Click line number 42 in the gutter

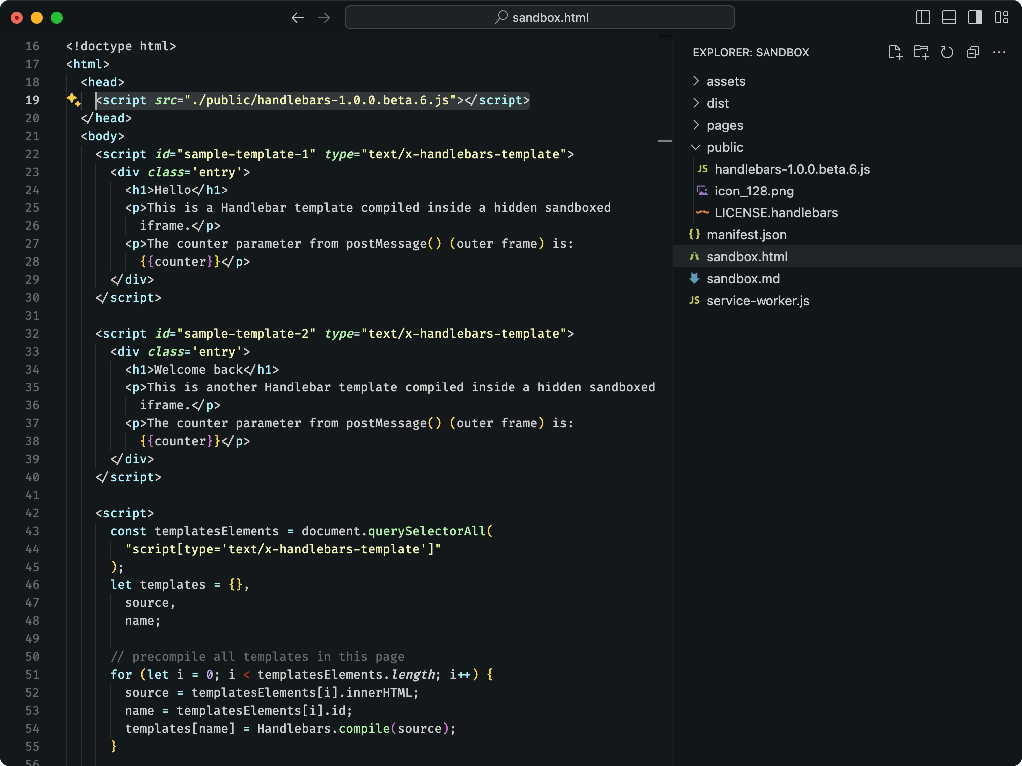[32, 513]
